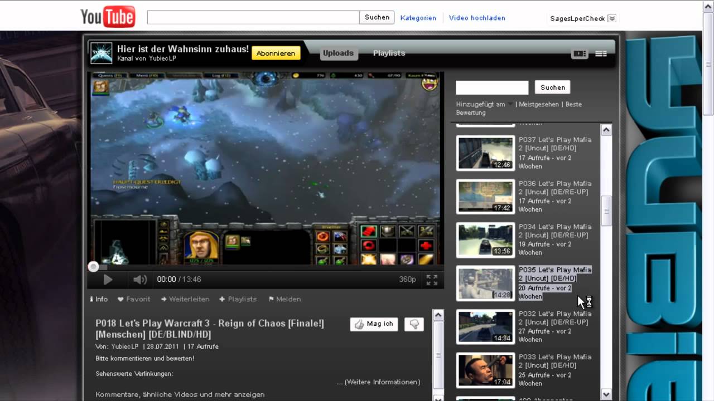Screen dimensions: 714x401
Task: Click video list scrollbar down arrow
Action: (606, 394)
